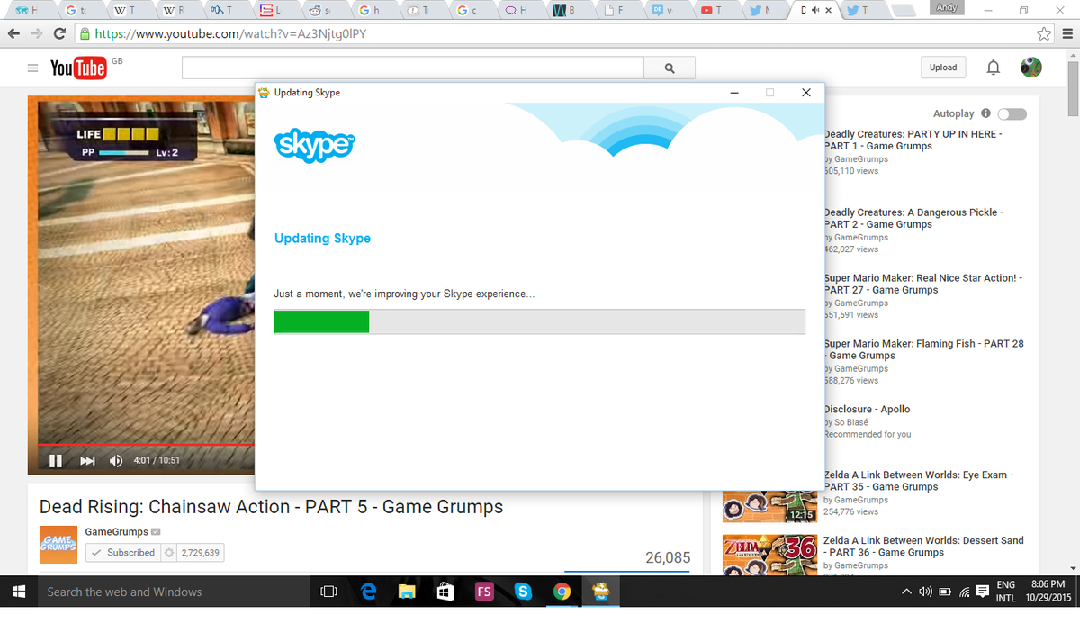Open Task View on the taskbar
This screenshot has width=1080, height=642.
click(x=328, y=592)
